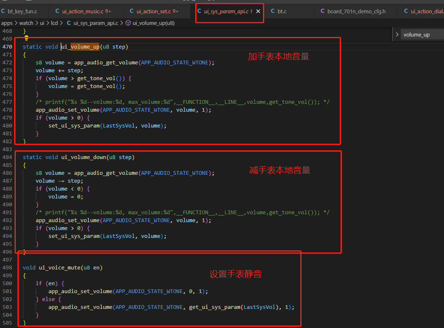Click the commented printf on line 477

click(183, 102)
